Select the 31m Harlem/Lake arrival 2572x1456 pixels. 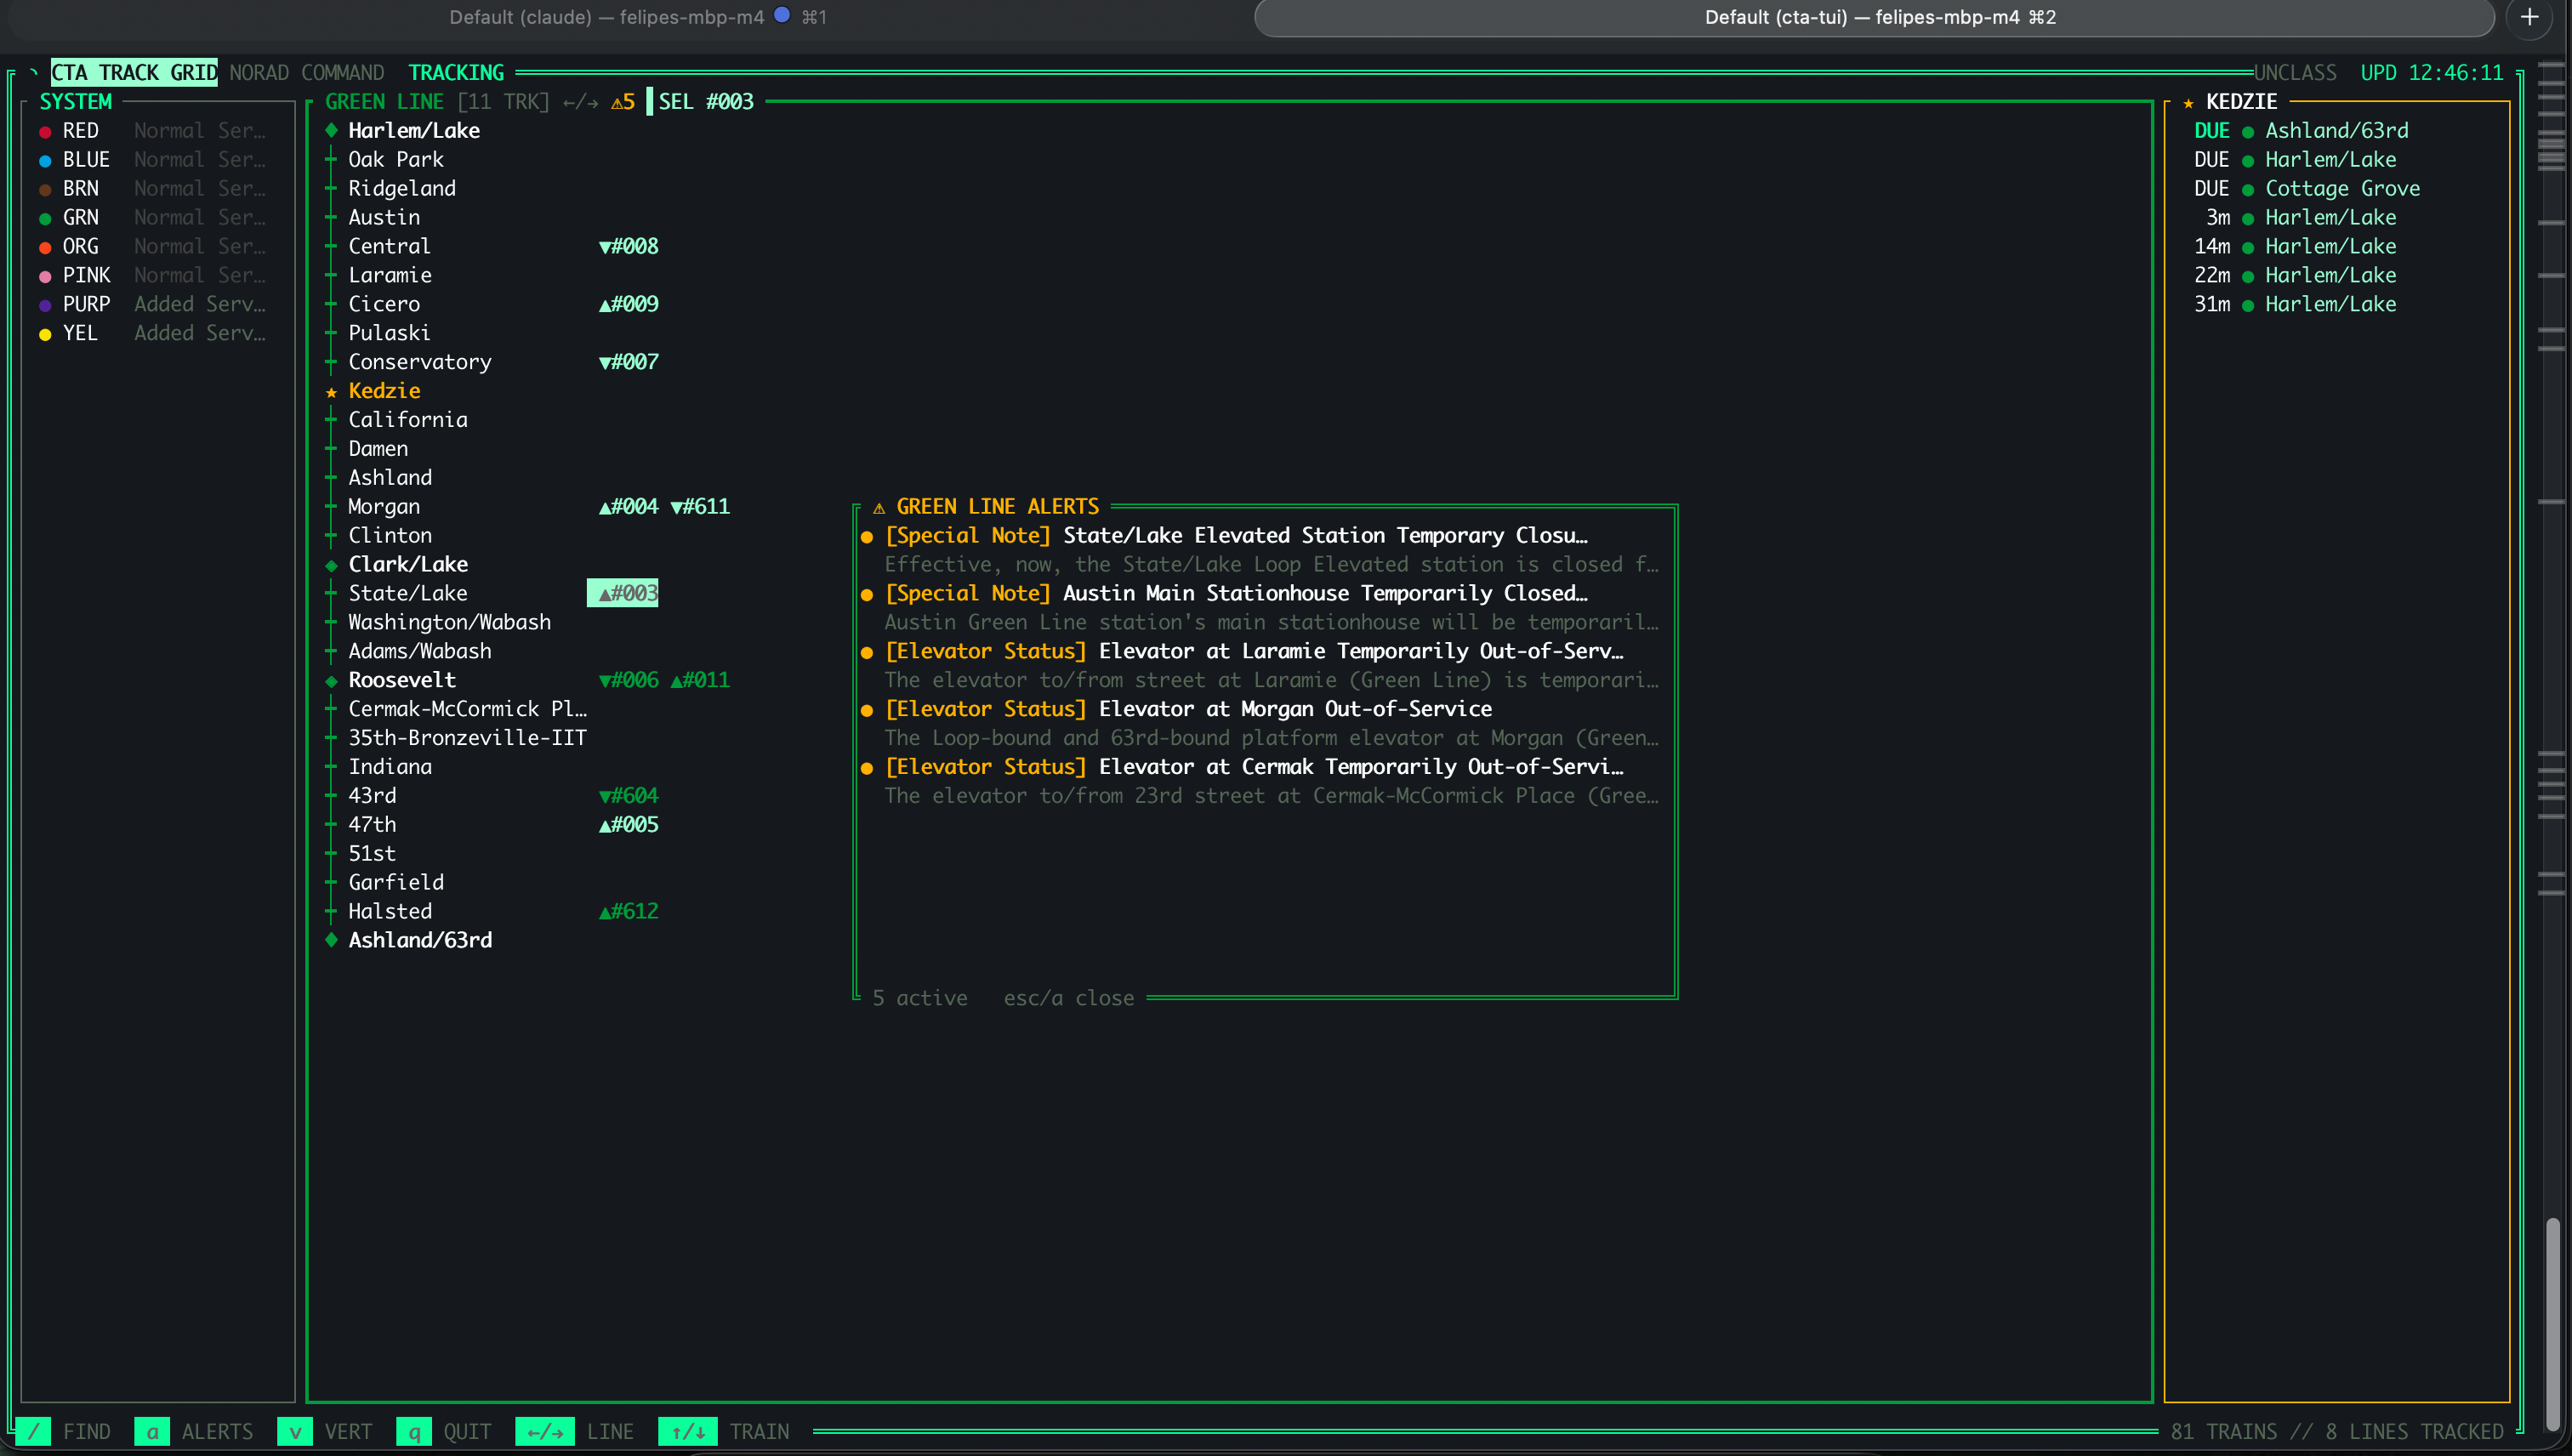2294,304
